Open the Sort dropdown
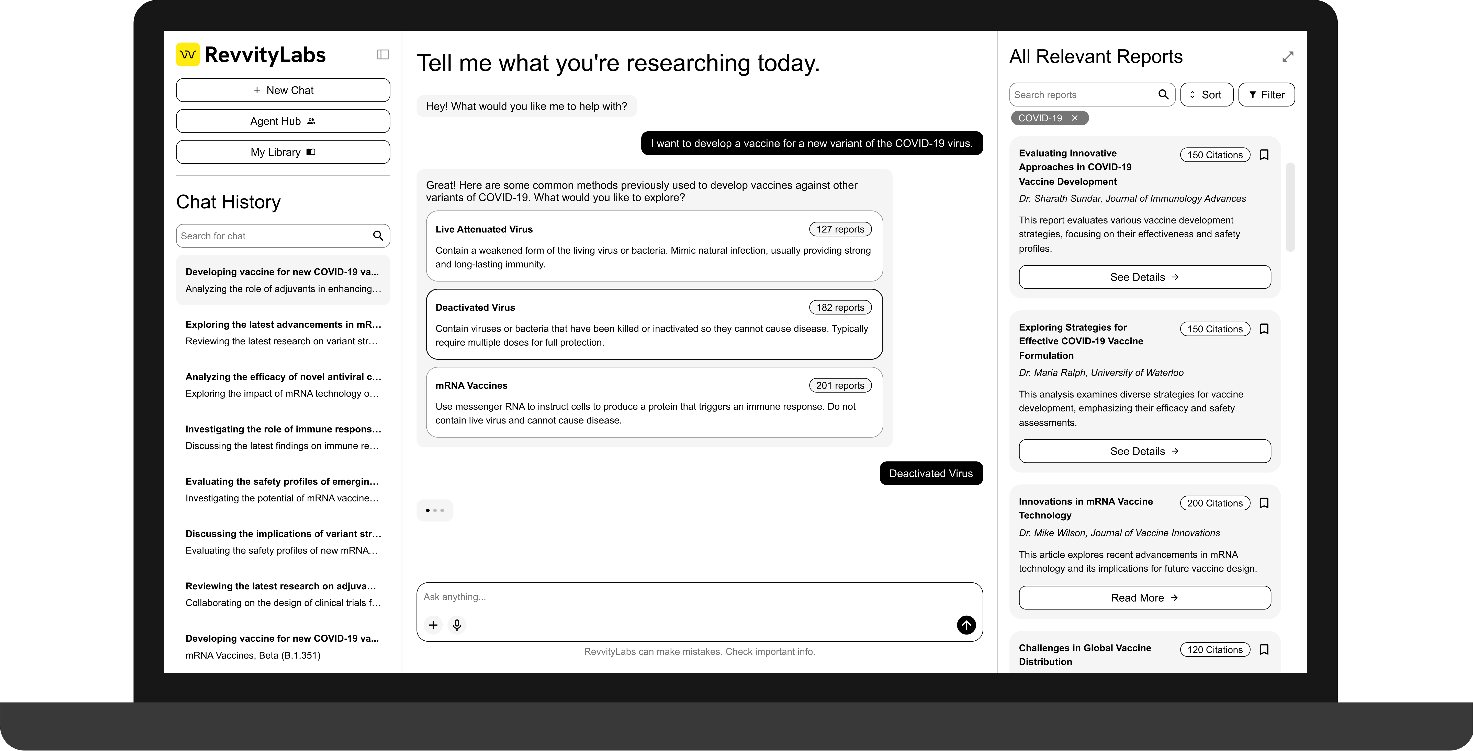1473x751 pixels. click(x=1207, y=95)
